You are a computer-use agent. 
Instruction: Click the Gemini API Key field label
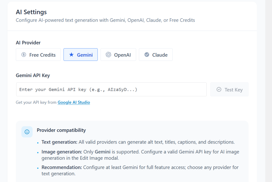(33, 75)
